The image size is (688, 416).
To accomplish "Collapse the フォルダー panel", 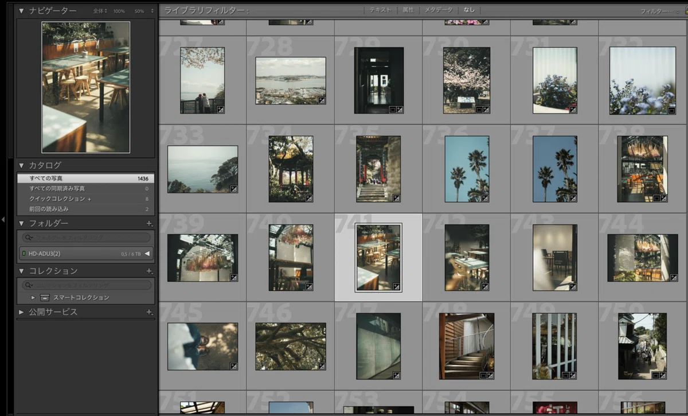I will 21,223.
